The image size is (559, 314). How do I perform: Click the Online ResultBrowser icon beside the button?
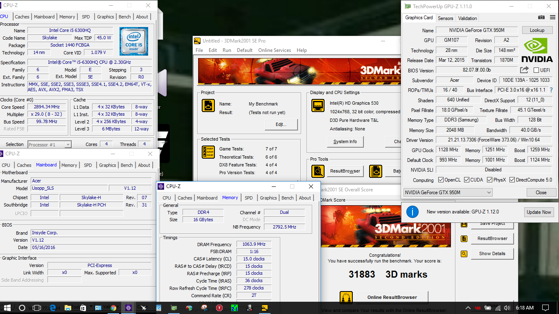coord(346,297)
